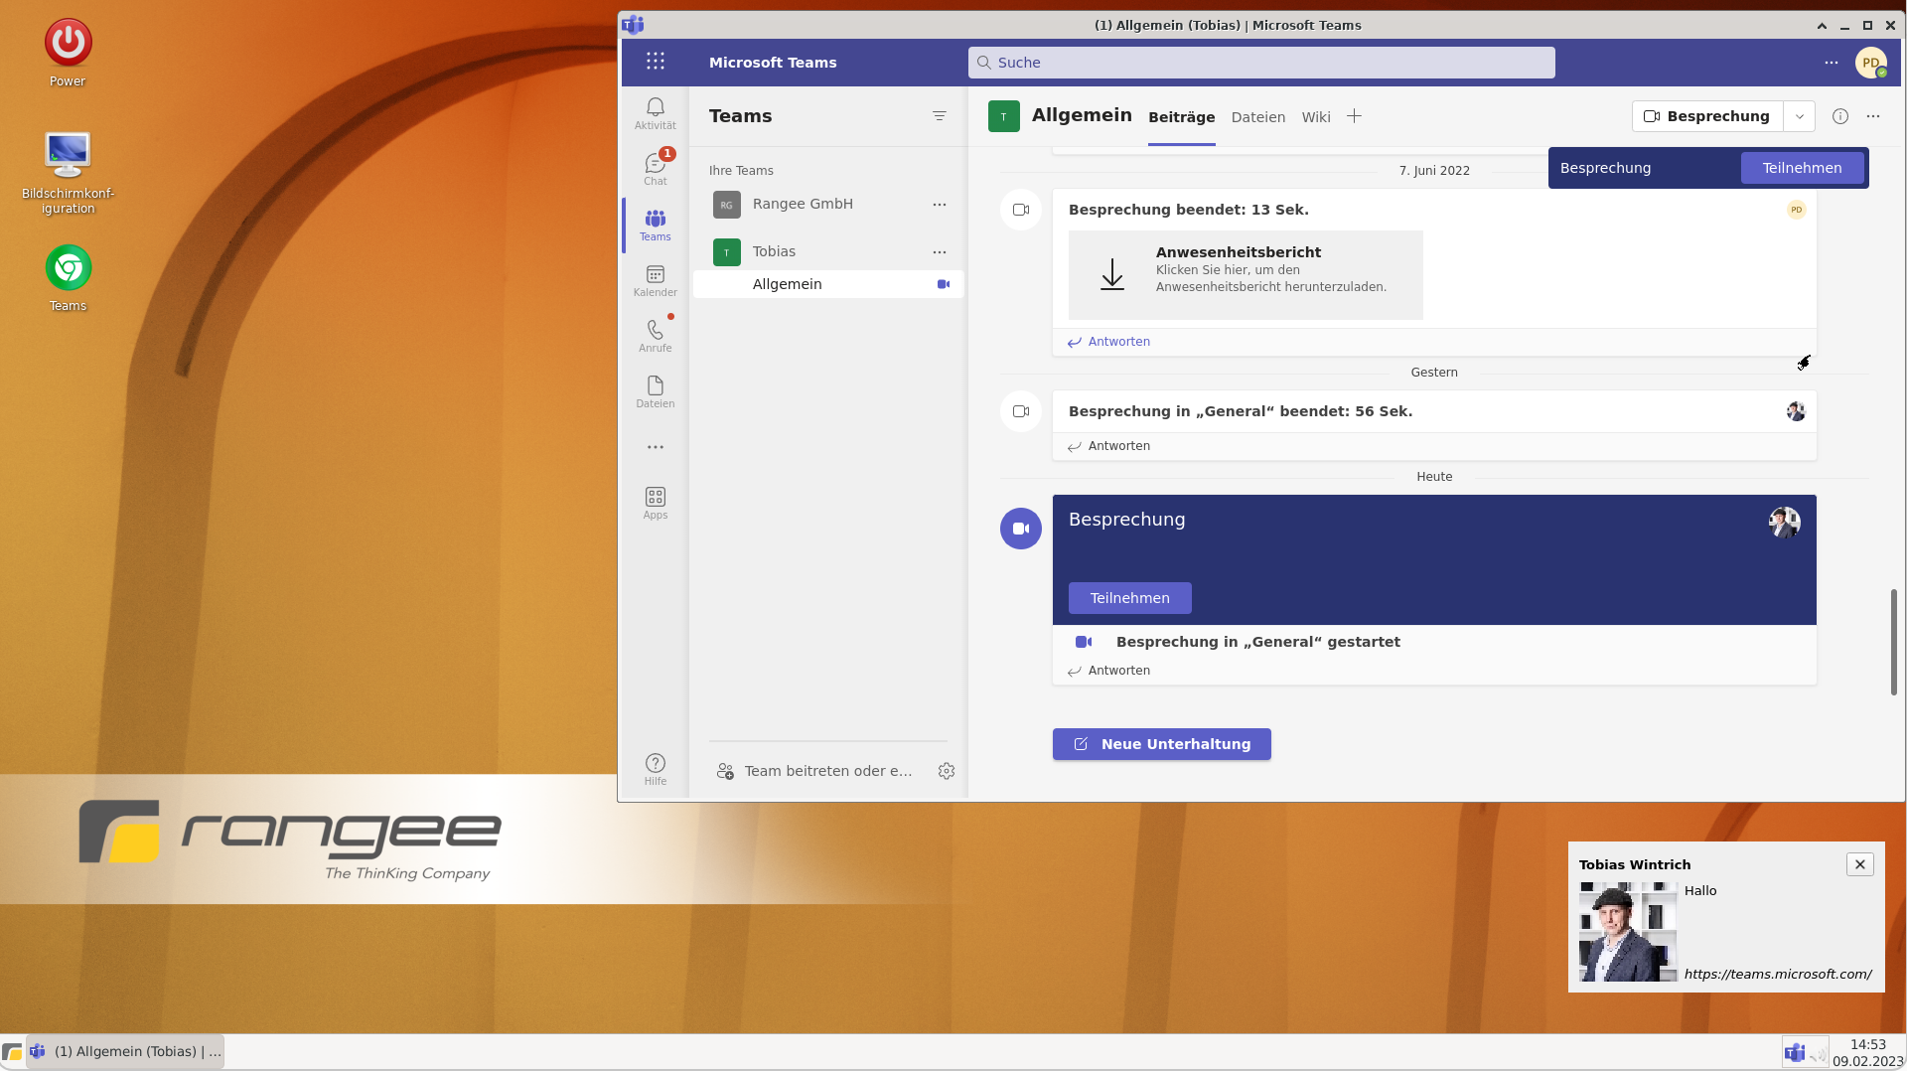Screen dimensions: 1907x1071
Task: Click the Hilfe question mark icon
Action: [655, 769]
